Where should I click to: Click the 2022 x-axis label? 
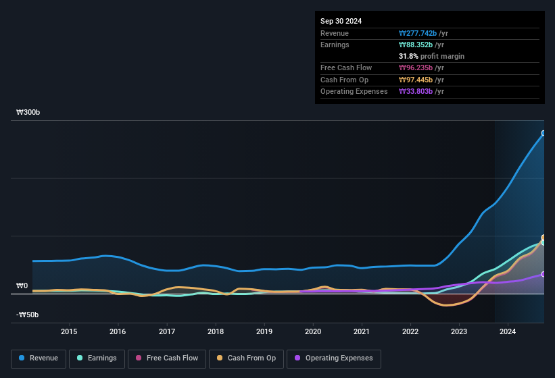pyautogui.click(x=410, y=331)
